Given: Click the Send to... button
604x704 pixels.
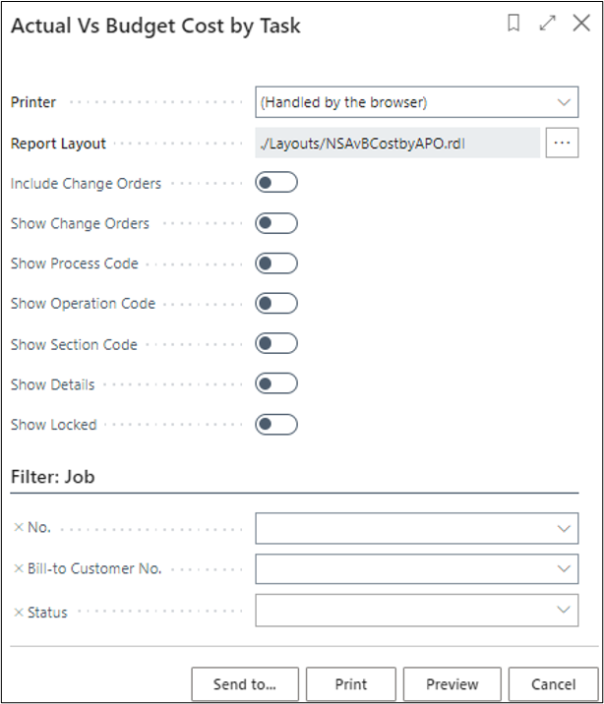Looking at the screenshot, I should coord(244,684).
